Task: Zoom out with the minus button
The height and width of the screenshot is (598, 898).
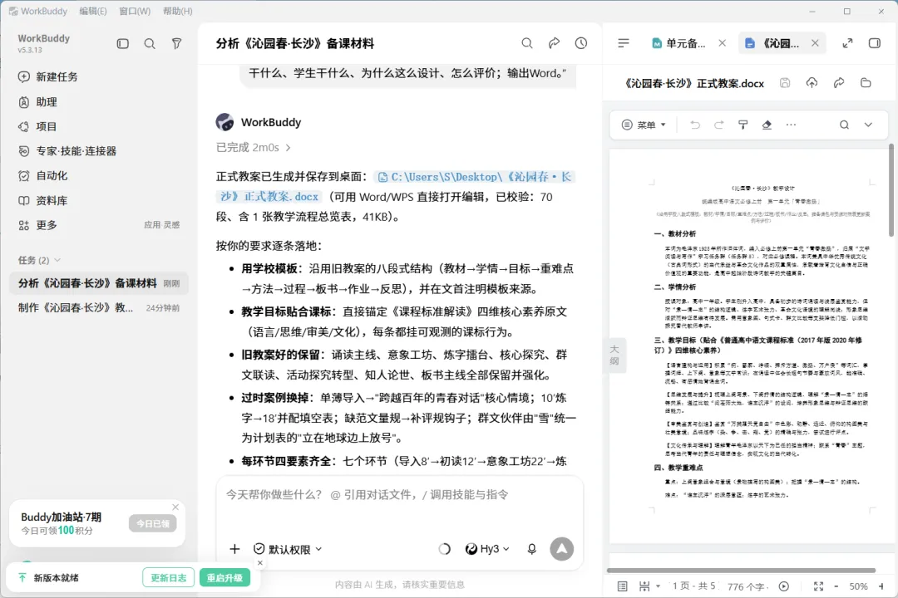Action: tap(836, 586)
